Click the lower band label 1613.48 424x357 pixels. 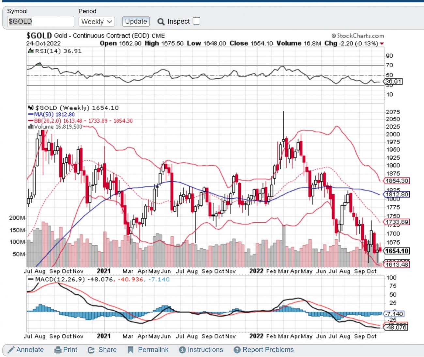coord(397,265)
